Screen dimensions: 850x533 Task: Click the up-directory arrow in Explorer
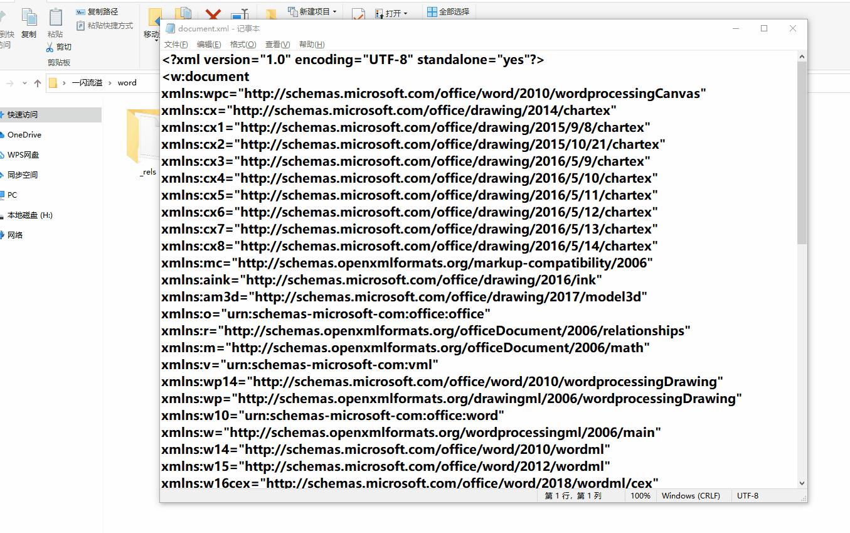click(x=38, y=83)
